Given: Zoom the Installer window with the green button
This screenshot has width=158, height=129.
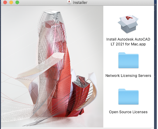Looking at the screenshot, I should [17, 2].
